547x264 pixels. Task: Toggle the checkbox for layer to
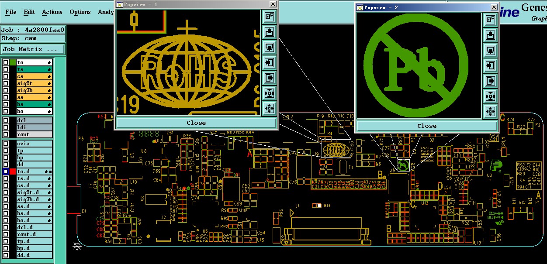point(6,62)
